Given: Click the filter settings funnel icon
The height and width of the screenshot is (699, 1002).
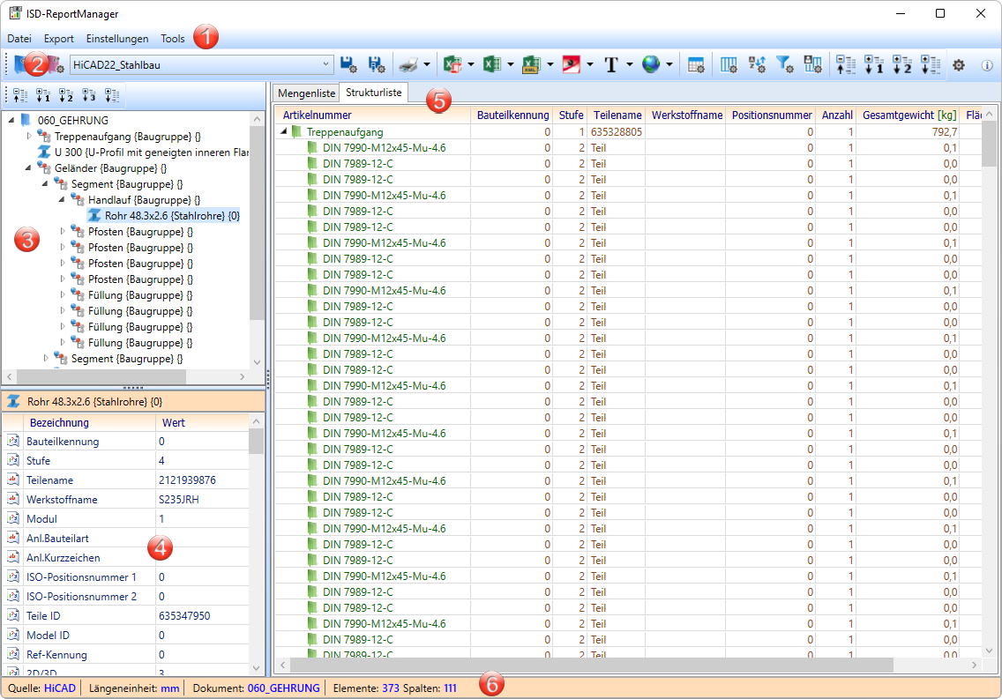Looking at the screenshot, I should pyautogui.click(x=784, y=64).
